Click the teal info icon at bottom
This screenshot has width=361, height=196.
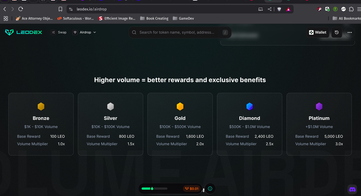(210, 188)
